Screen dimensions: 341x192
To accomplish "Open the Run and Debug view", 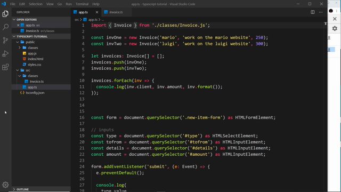I will (x=5, y=53).
